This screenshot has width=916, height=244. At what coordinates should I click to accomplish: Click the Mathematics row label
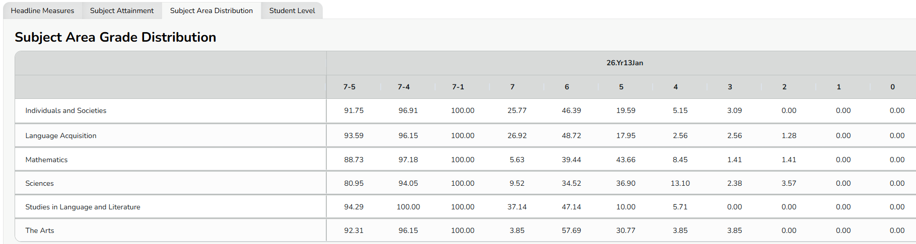(46, 160)
